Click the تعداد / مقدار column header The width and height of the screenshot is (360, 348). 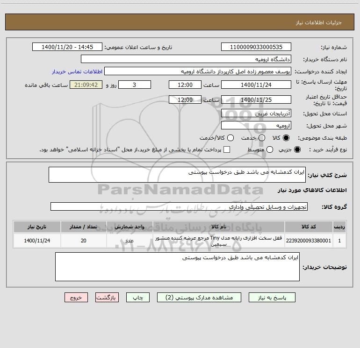pyautogui.click(x=83, y=227)
